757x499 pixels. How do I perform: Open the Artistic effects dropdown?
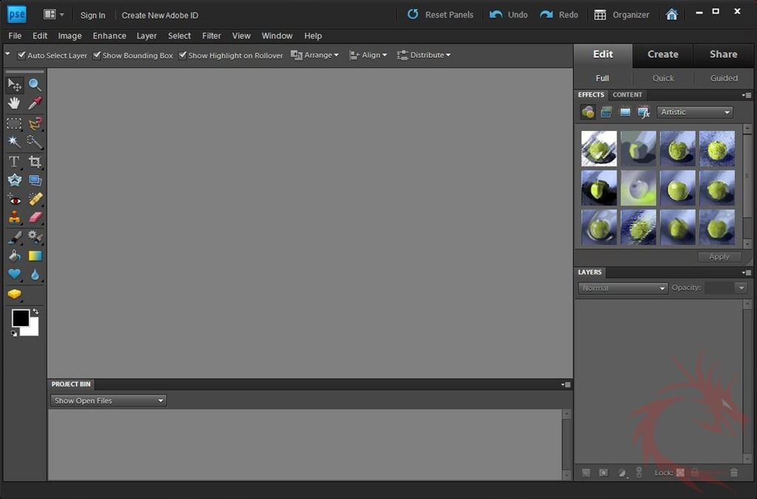(x=696, y=112)
